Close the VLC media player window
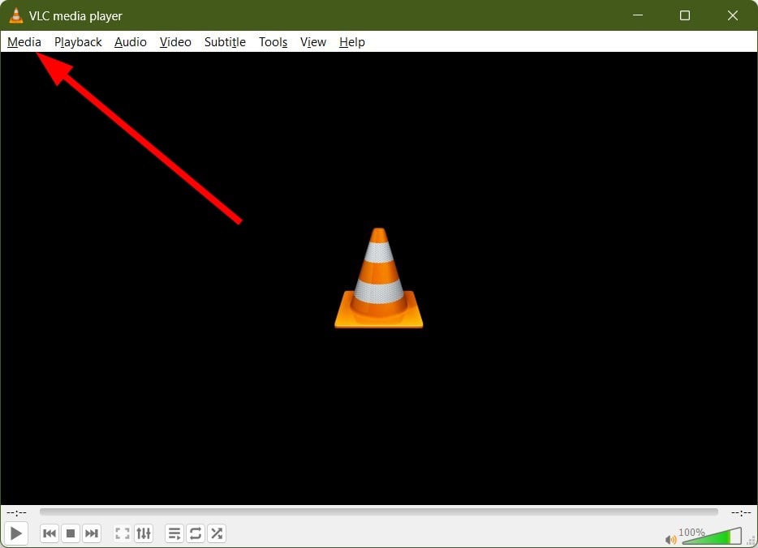Image resolution: width=758 pixels, height=548 pixels. 732,15
